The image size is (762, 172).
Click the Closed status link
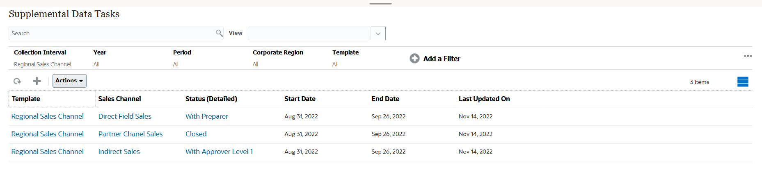[x=196, y=134]
